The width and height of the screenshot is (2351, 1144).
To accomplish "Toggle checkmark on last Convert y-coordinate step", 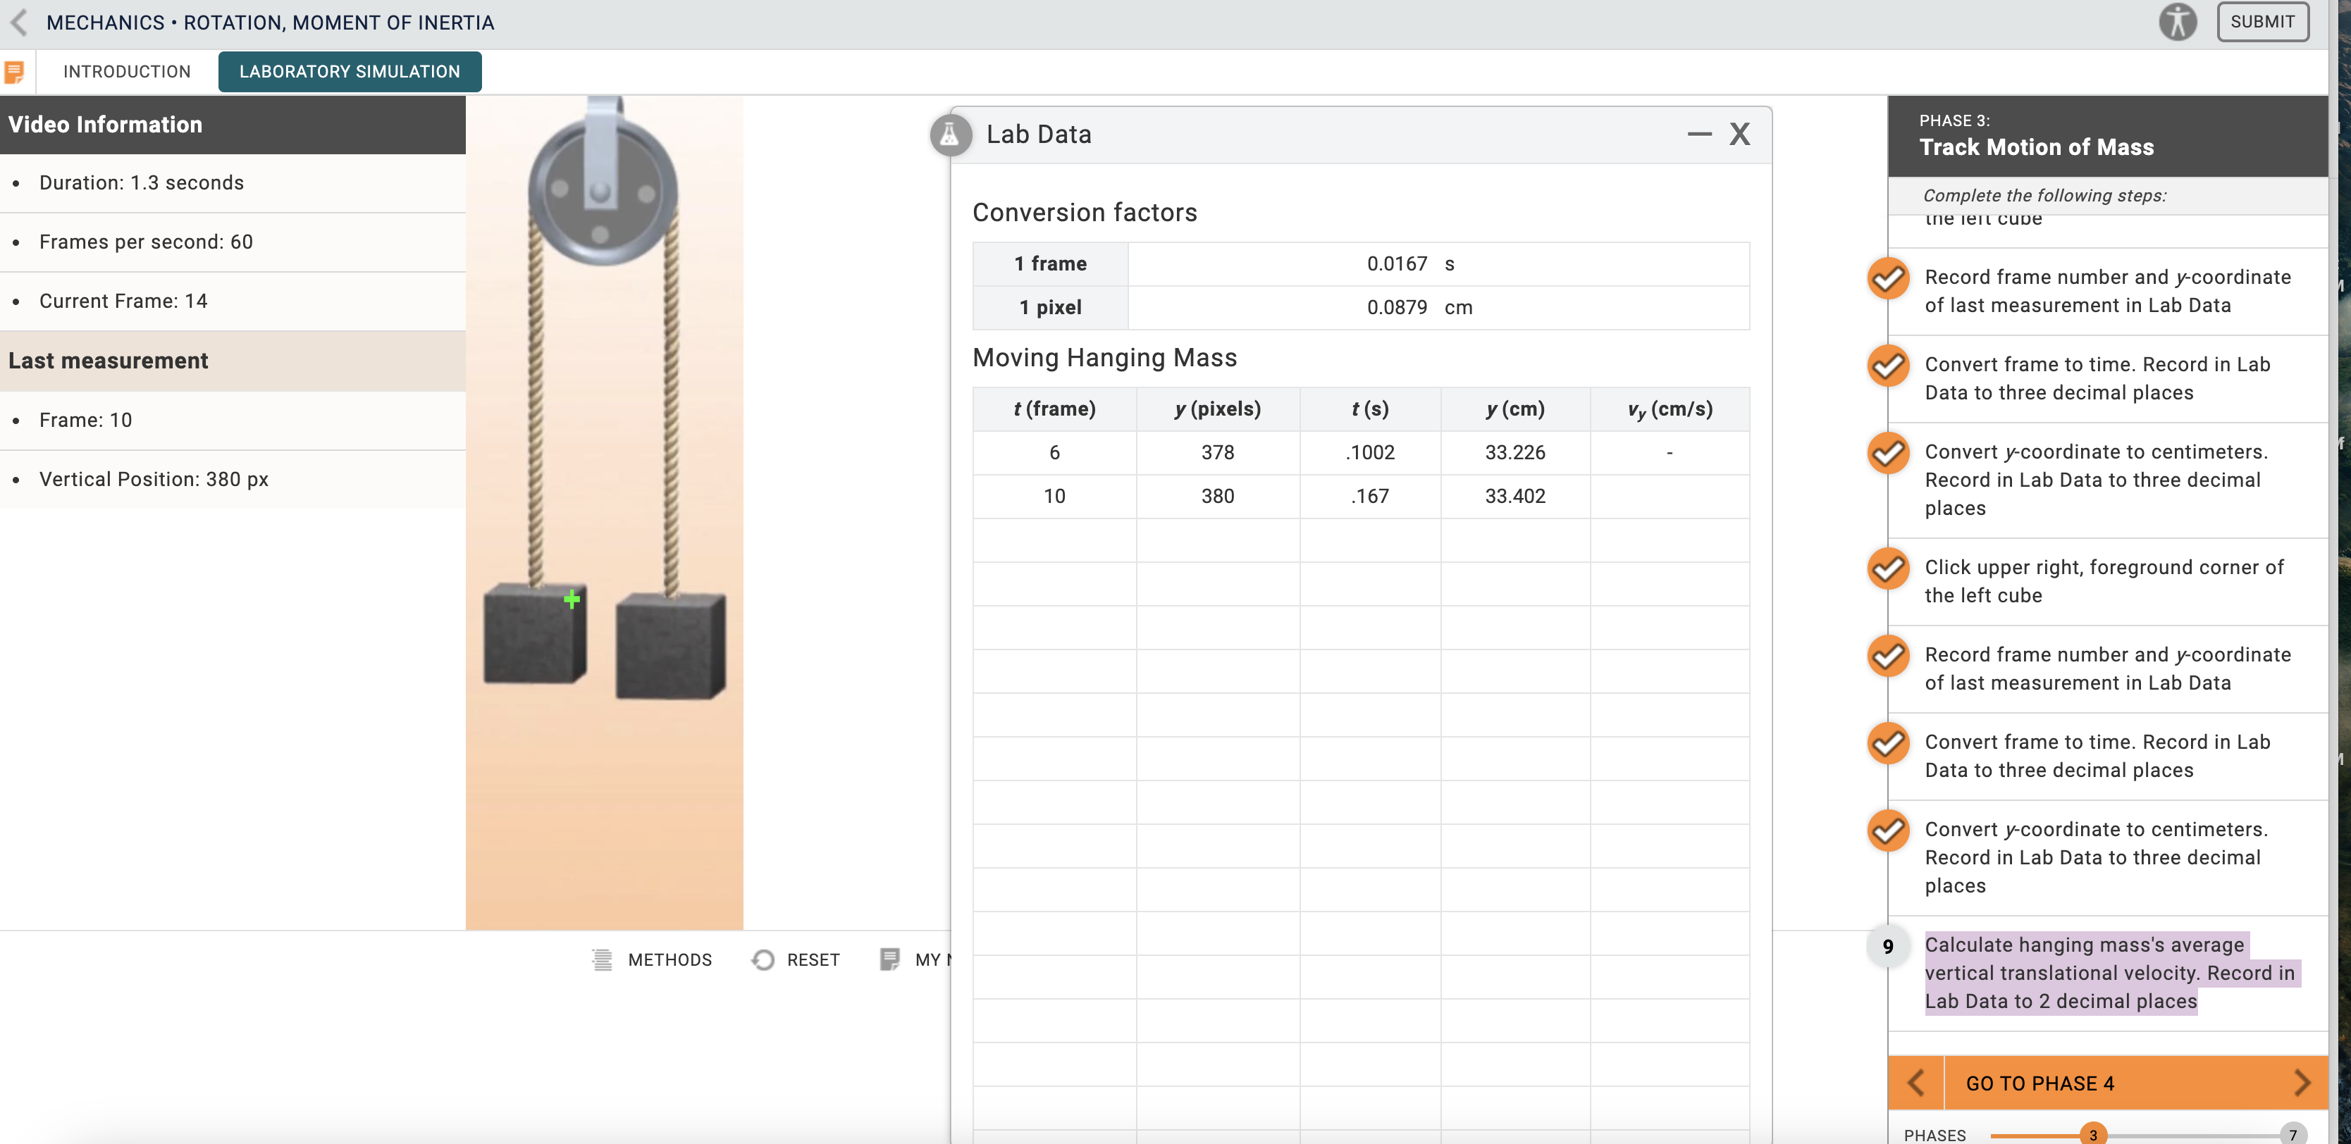I will pyautogui.click(x=1887, y=831).
